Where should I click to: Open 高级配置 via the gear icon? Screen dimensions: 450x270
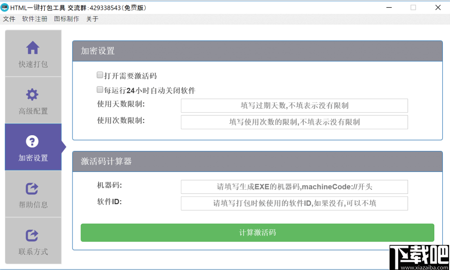33,94
